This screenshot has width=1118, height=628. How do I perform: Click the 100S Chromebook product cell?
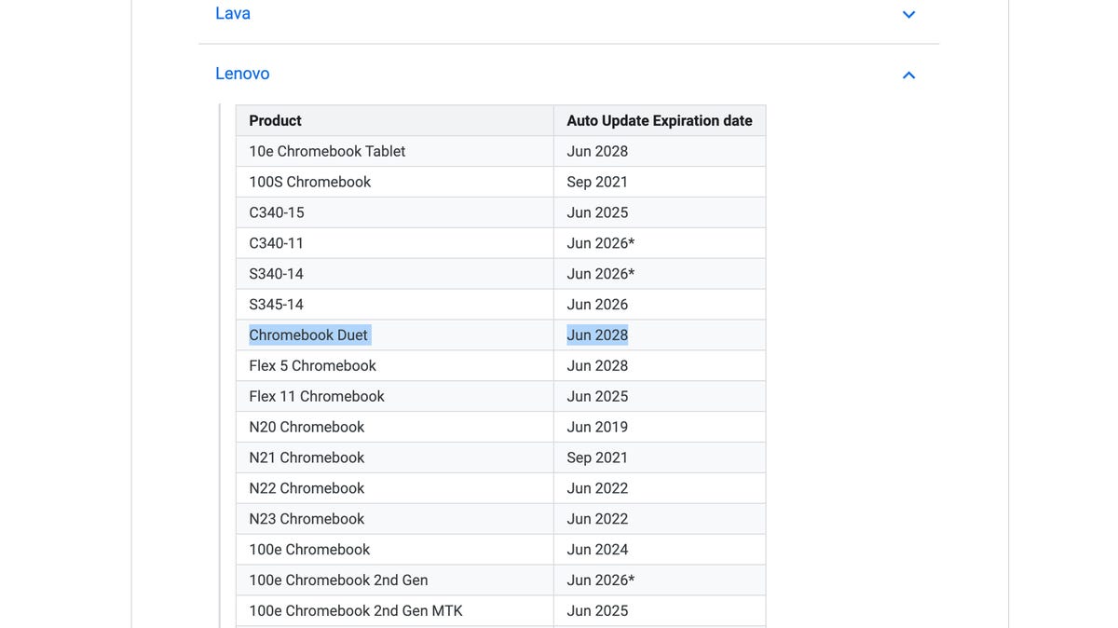(x=395, y=182)
